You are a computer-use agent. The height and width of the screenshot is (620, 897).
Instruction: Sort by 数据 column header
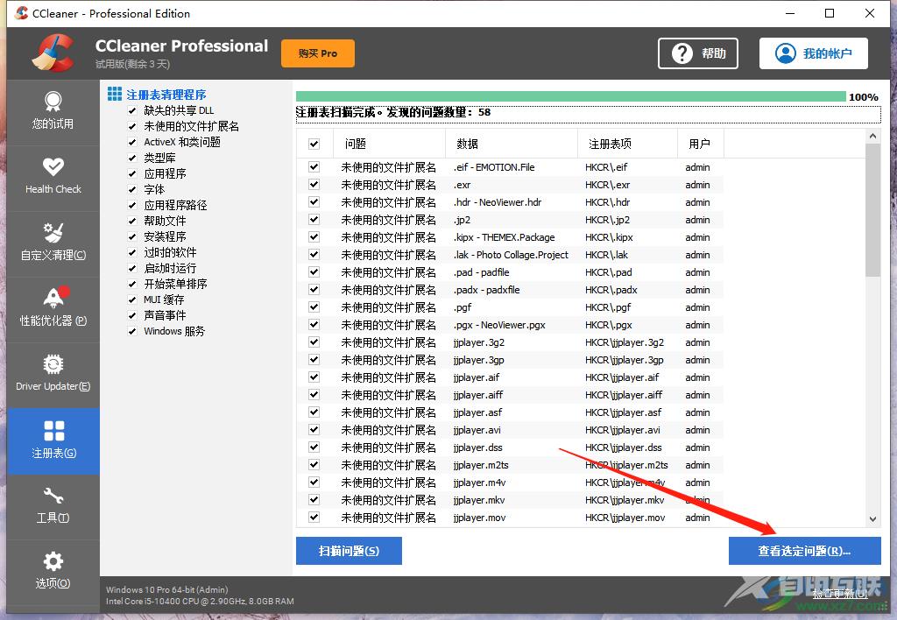pyautogui.click(x=512, y=144)
